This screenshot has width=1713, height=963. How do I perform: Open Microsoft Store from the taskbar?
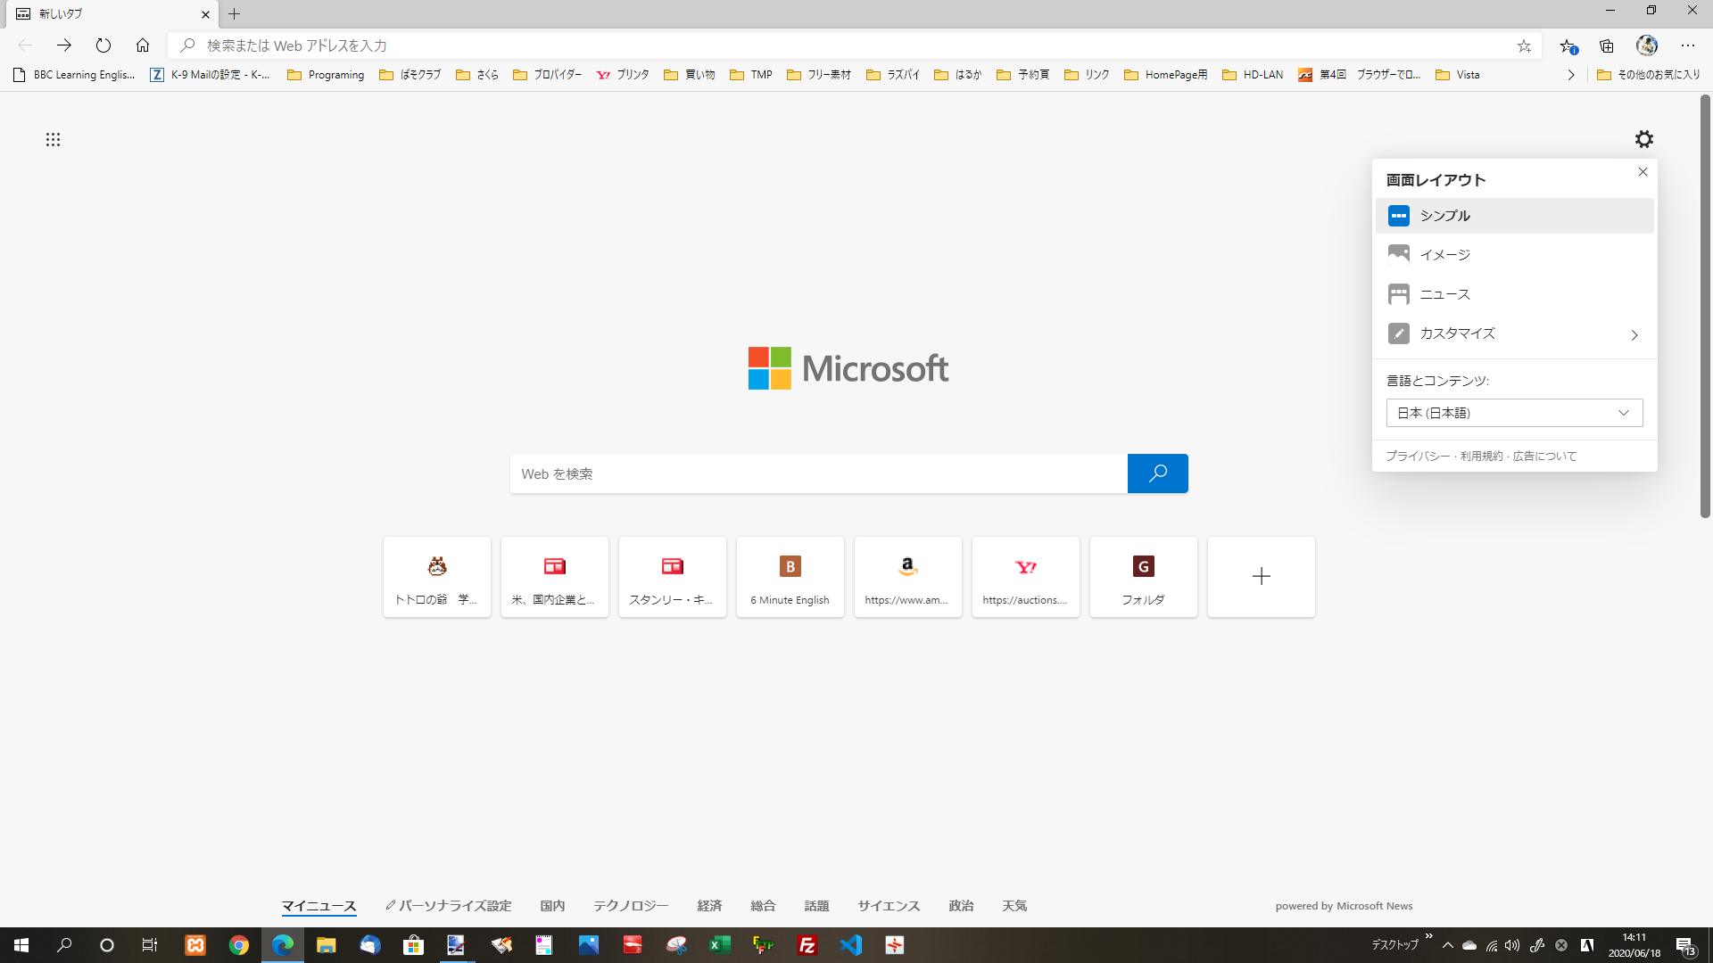click(413, 945)
